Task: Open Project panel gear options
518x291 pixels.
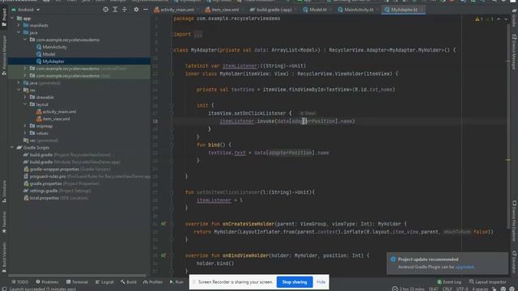Action: [x=136, y=10]
